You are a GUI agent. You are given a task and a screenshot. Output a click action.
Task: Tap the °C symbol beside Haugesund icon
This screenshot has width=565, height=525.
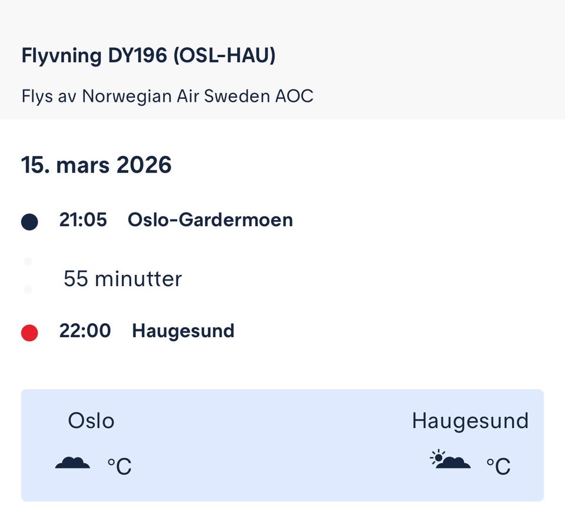coord(498,467)
